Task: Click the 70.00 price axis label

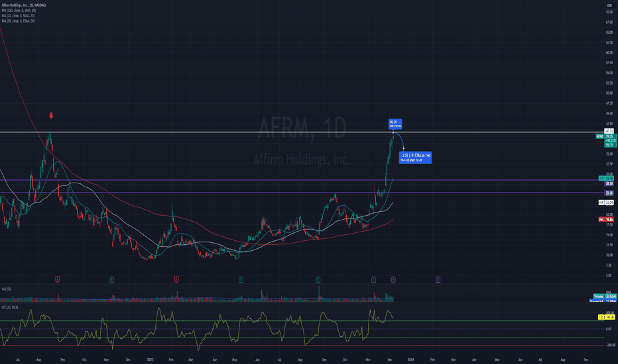Action: click(609, 12)
